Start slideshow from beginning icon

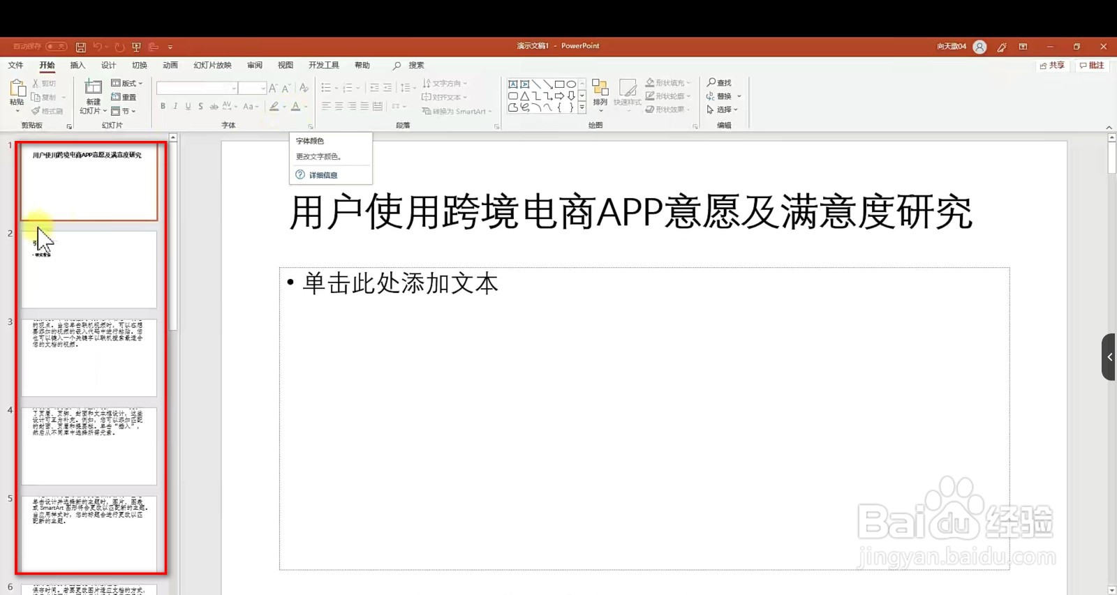coord(137,47)
